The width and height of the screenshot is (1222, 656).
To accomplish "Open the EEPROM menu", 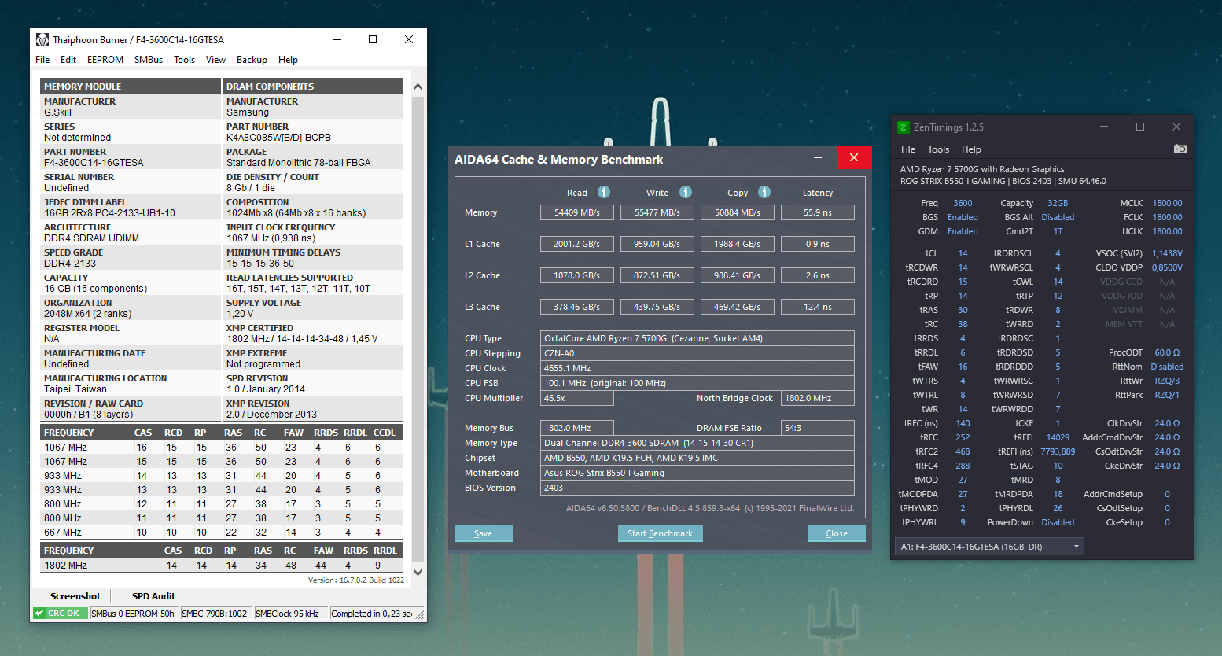I will point(105,60).
